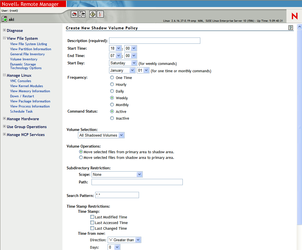This screenshot has height=250, width=302.
Task: Set Command Status to Inactive
Action: [112, 118]
